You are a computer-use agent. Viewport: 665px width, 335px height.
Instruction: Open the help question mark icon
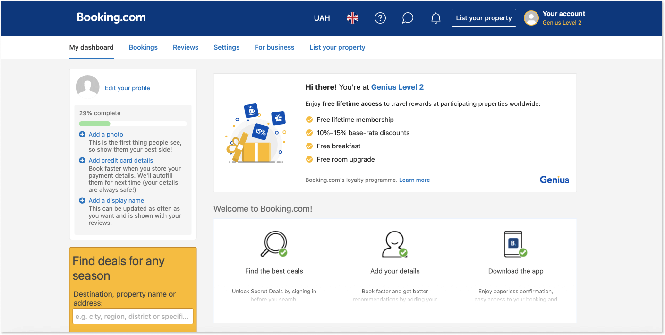point(380,18)
